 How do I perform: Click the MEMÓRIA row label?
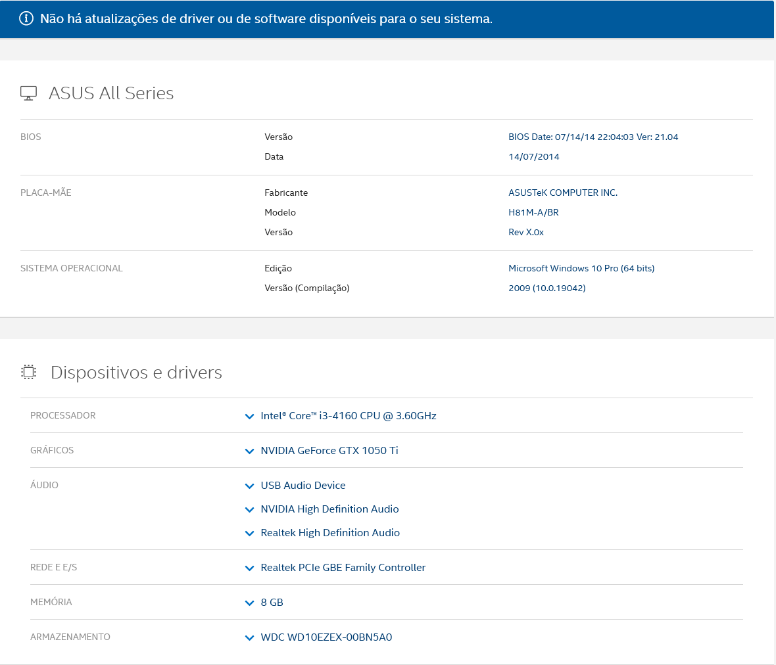tap(51, 602)
